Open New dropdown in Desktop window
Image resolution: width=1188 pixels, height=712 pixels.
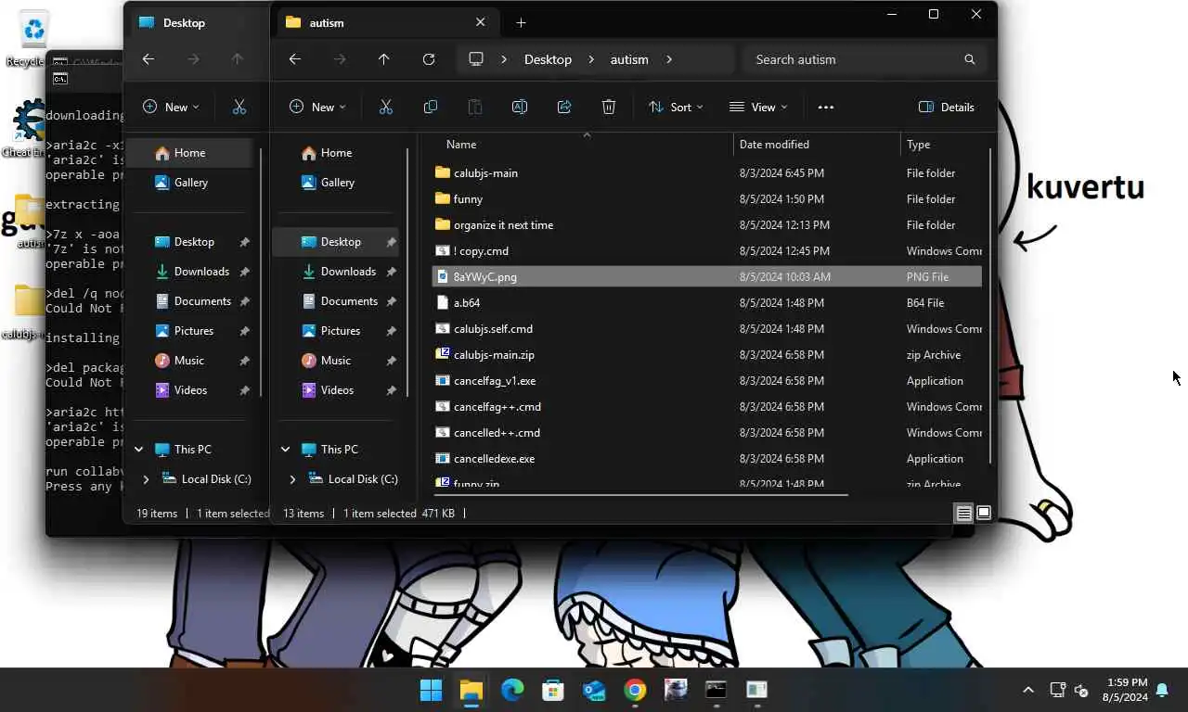171,108
